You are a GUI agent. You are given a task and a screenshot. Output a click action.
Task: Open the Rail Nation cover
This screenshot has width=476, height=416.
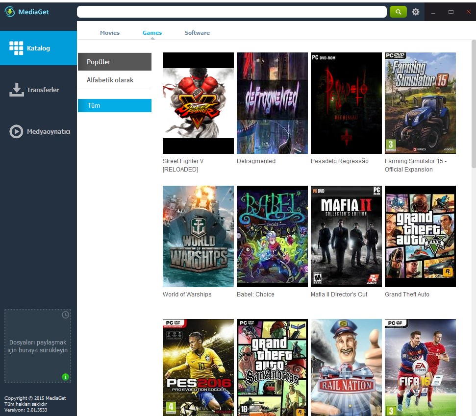[347, 367]
